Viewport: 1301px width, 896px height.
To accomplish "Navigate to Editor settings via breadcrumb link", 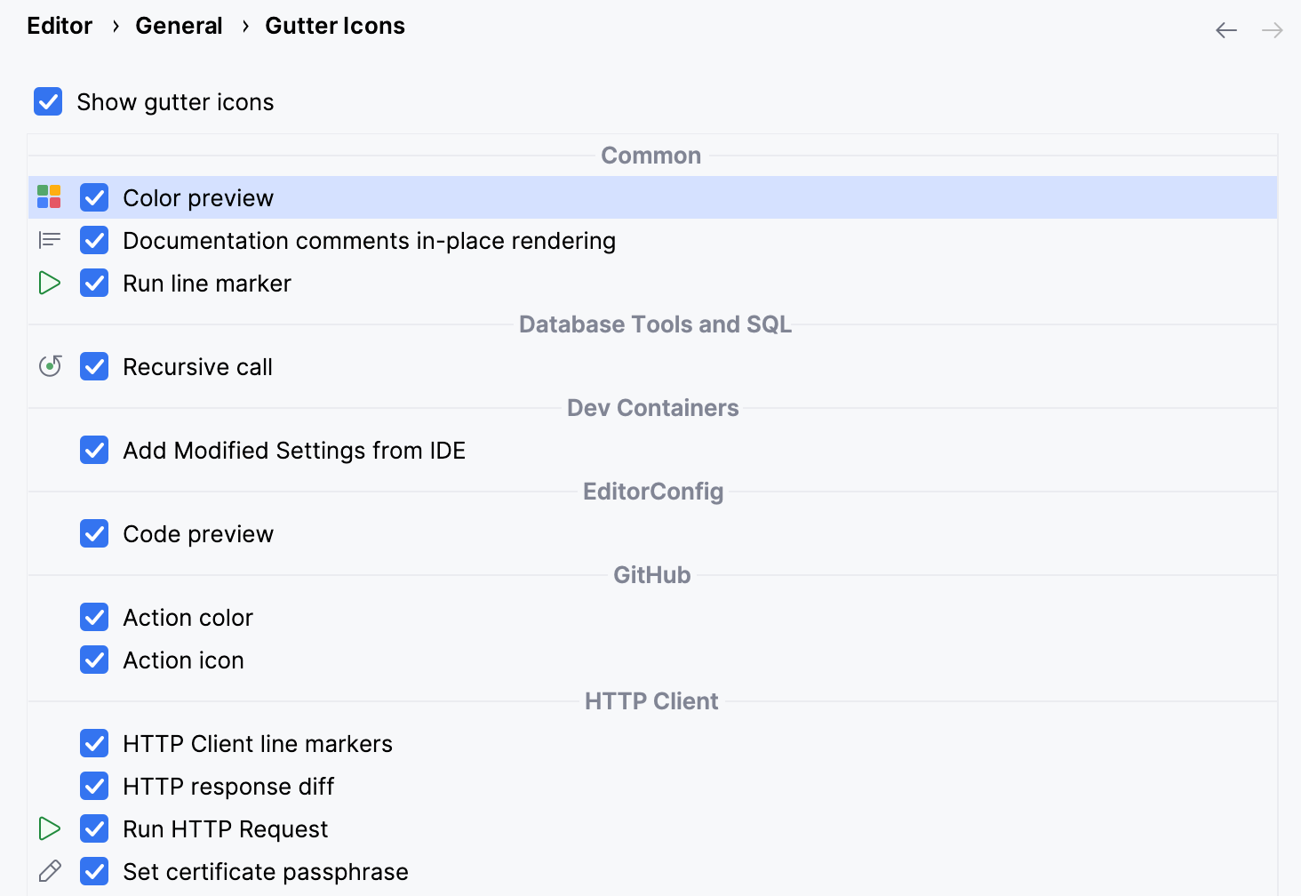I will (x=59, y=26).
